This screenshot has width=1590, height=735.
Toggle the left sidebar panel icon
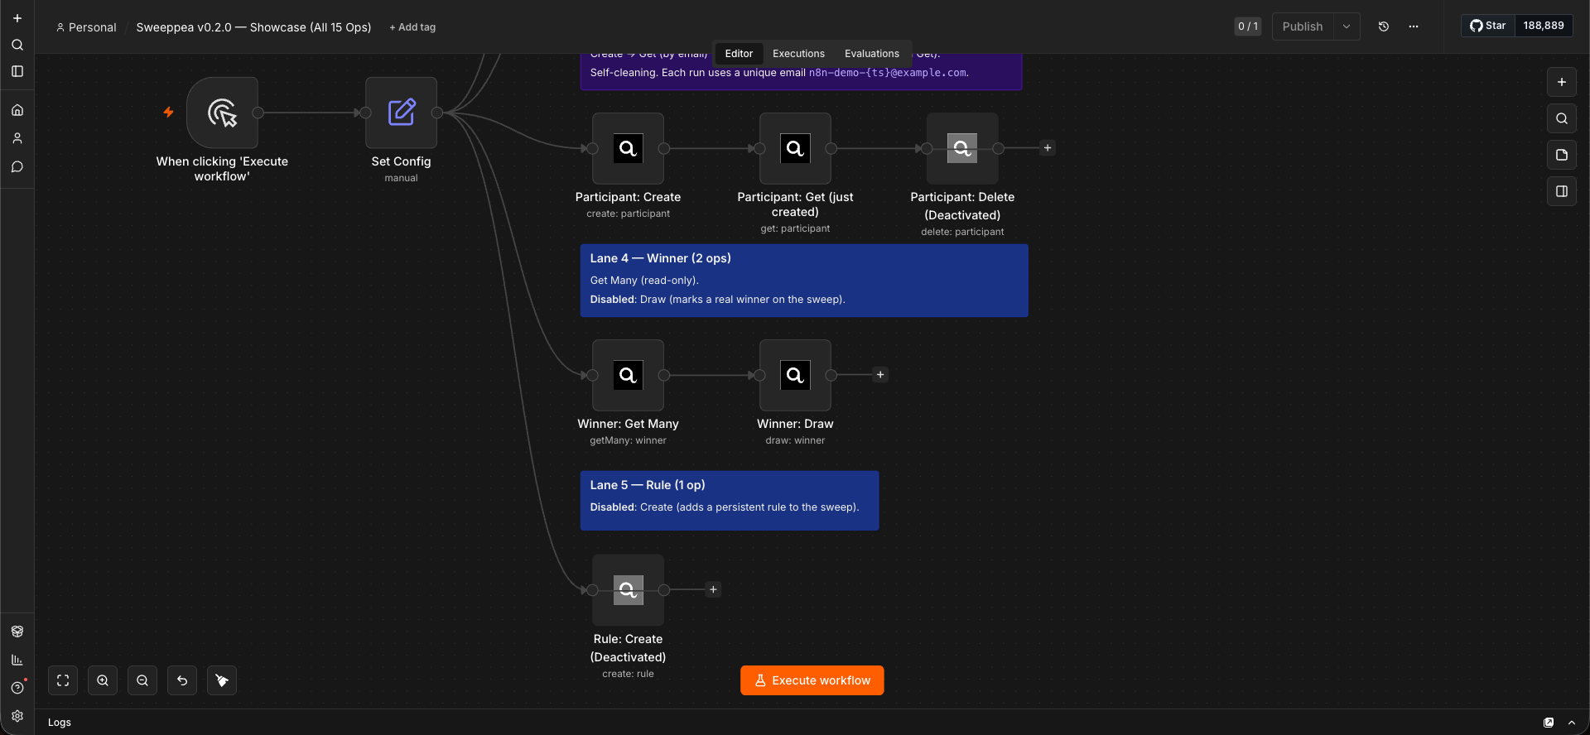tap(17, 71)
